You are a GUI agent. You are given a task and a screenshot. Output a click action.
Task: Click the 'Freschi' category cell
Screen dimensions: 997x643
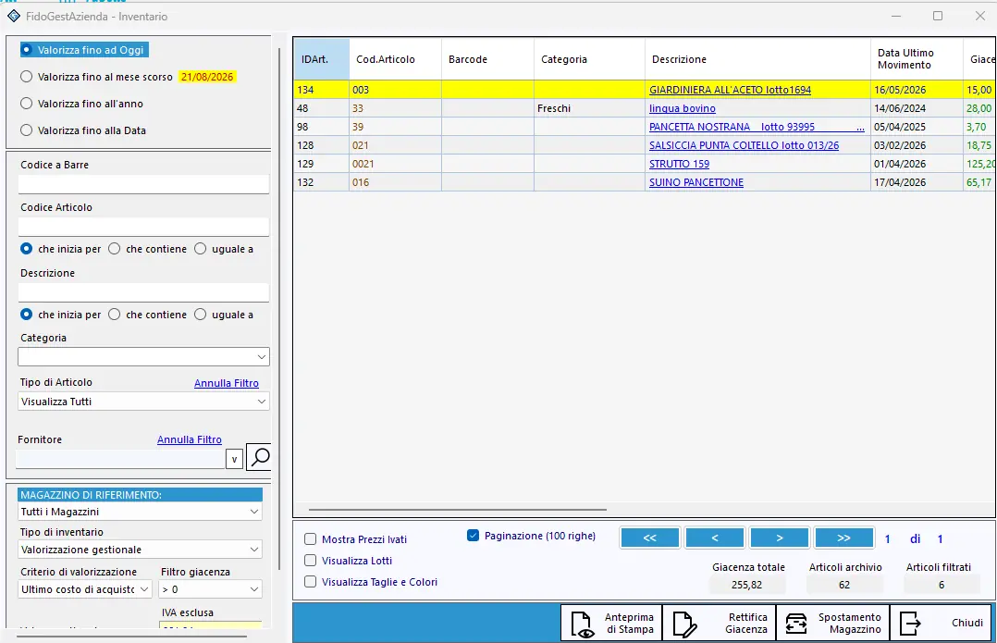pos(589,108)
